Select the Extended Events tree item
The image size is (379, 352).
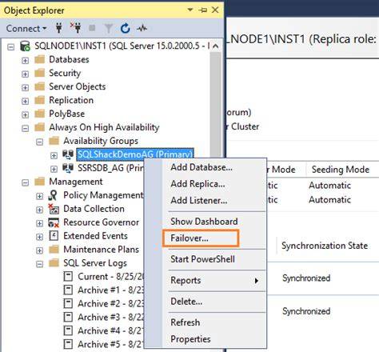pos(95,236)
